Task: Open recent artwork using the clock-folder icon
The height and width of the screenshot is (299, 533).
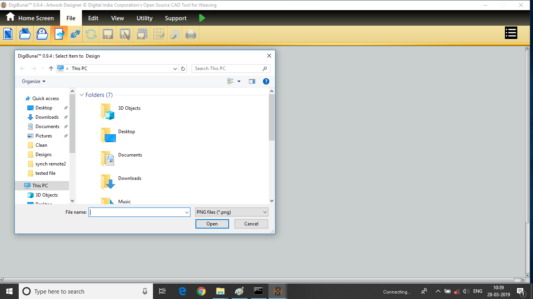Action: point(42,34)
